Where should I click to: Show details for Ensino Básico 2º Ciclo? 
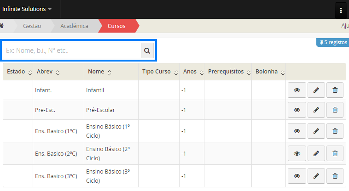(297, 153)
